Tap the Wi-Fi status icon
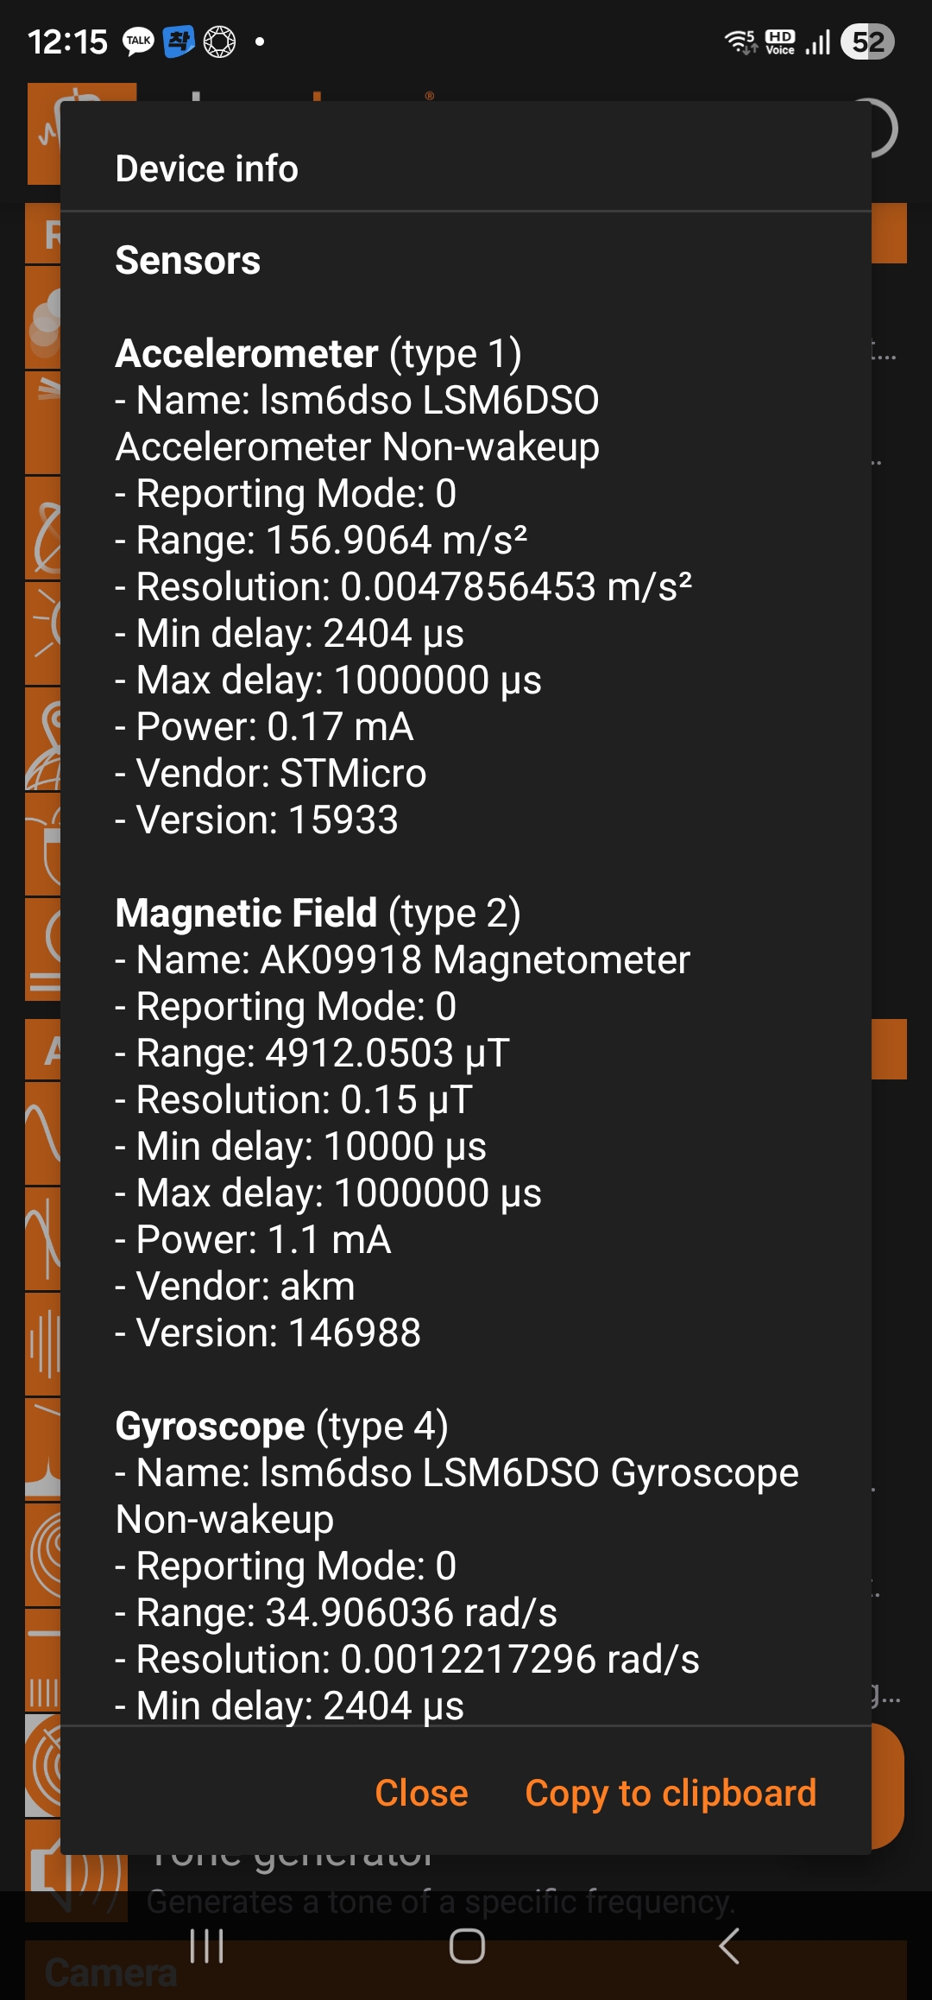The image size is (932, 2000). pyautogui.click(x=740, y=41)
